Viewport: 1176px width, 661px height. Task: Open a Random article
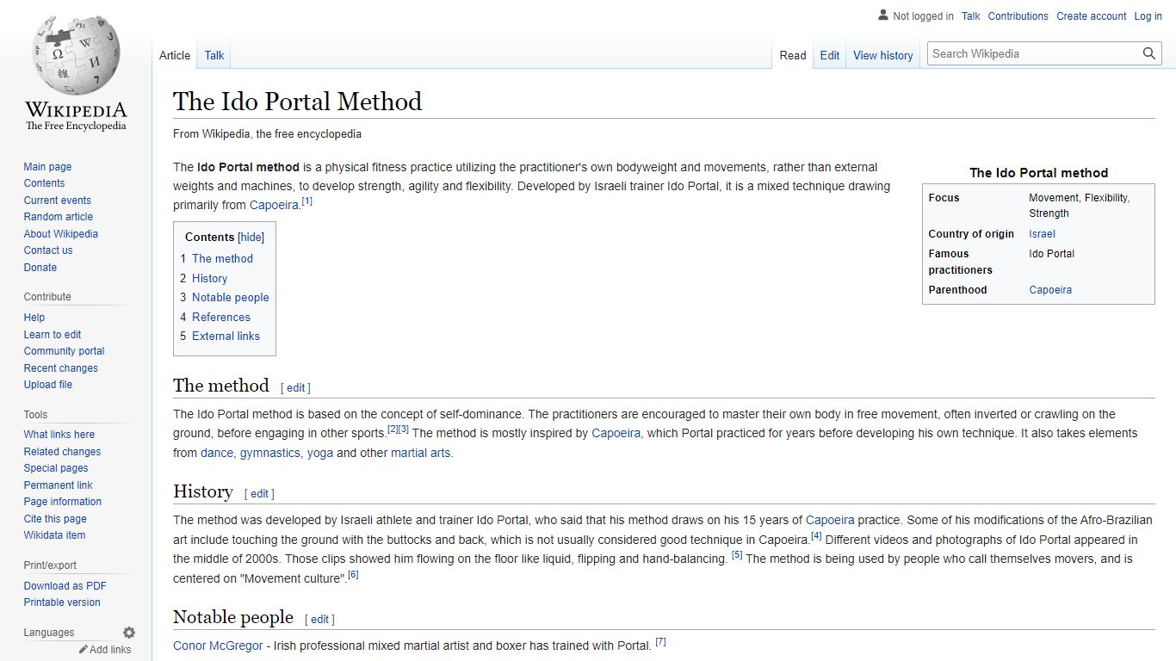click(x=59, y=217)
